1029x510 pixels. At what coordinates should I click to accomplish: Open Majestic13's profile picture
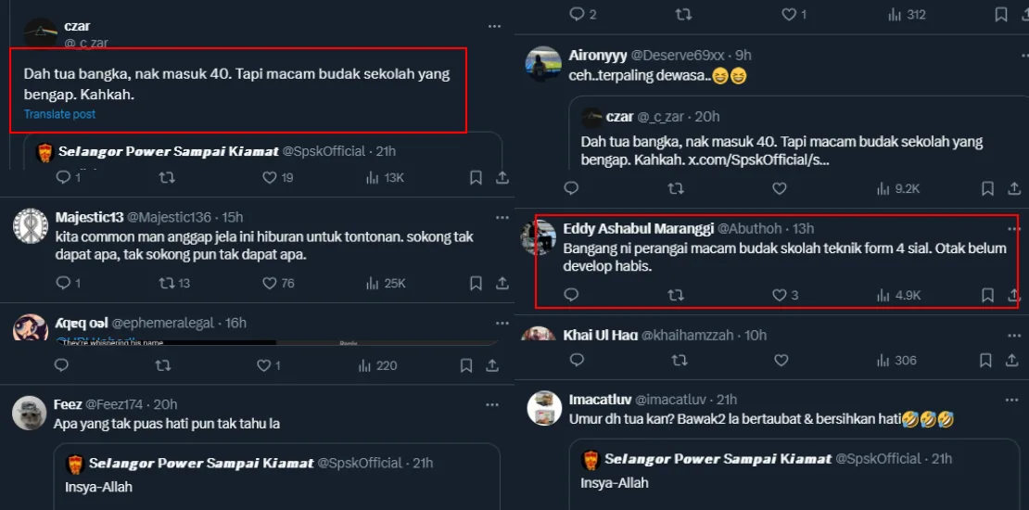[31, 227]
